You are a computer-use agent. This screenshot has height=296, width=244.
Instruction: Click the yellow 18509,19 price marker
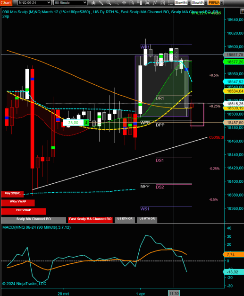coord(234,108)
